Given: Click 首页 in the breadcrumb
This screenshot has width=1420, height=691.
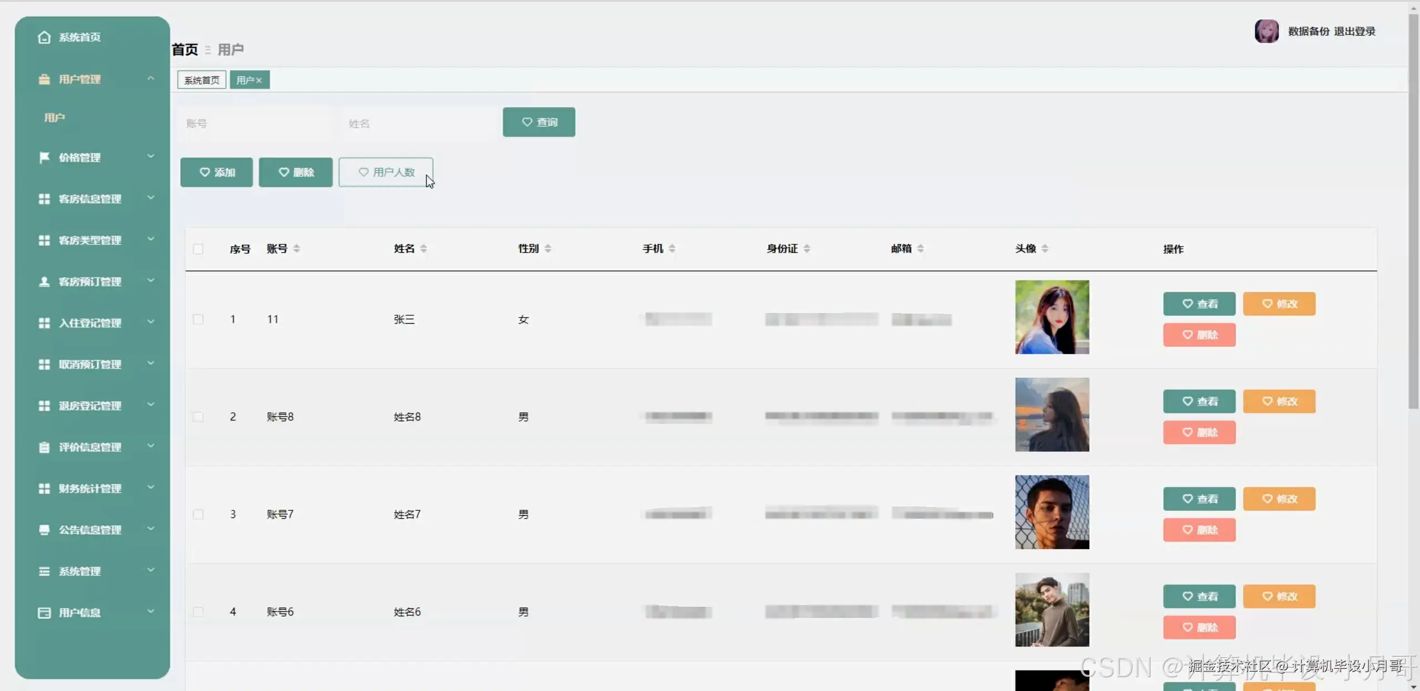Looking at the screenshot, I should [x=185, y=50].
